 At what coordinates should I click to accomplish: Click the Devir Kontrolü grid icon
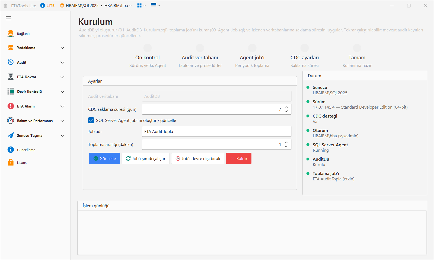coord(11,92)
